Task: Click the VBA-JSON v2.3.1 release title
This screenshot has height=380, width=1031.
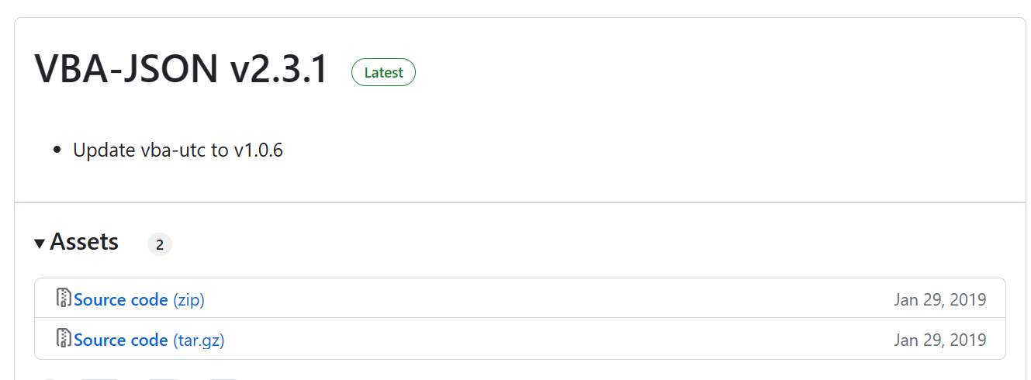Action: coord(182,70)
